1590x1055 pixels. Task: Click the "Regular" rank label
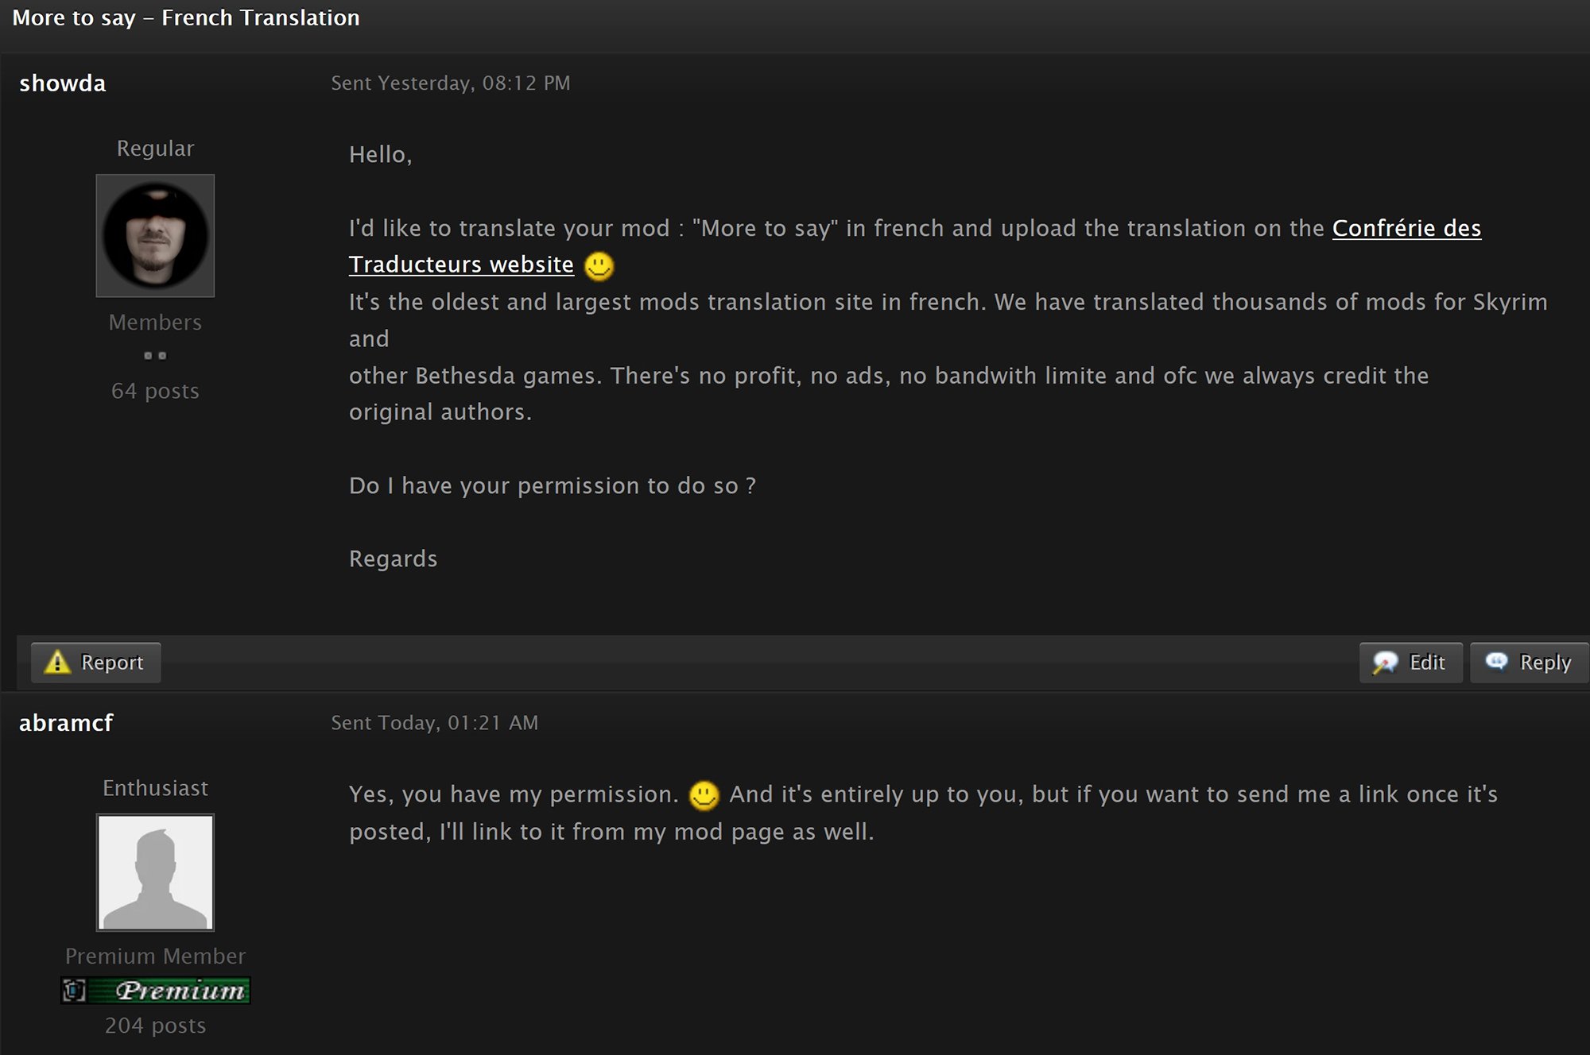pos(156,149)
